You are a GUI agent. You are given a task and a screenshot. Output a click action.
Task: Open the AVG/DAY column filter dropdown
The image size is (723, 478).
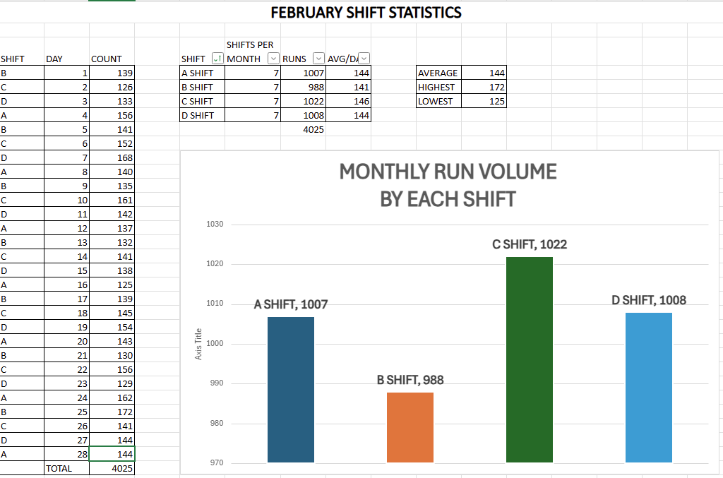[x=364, y=59]
